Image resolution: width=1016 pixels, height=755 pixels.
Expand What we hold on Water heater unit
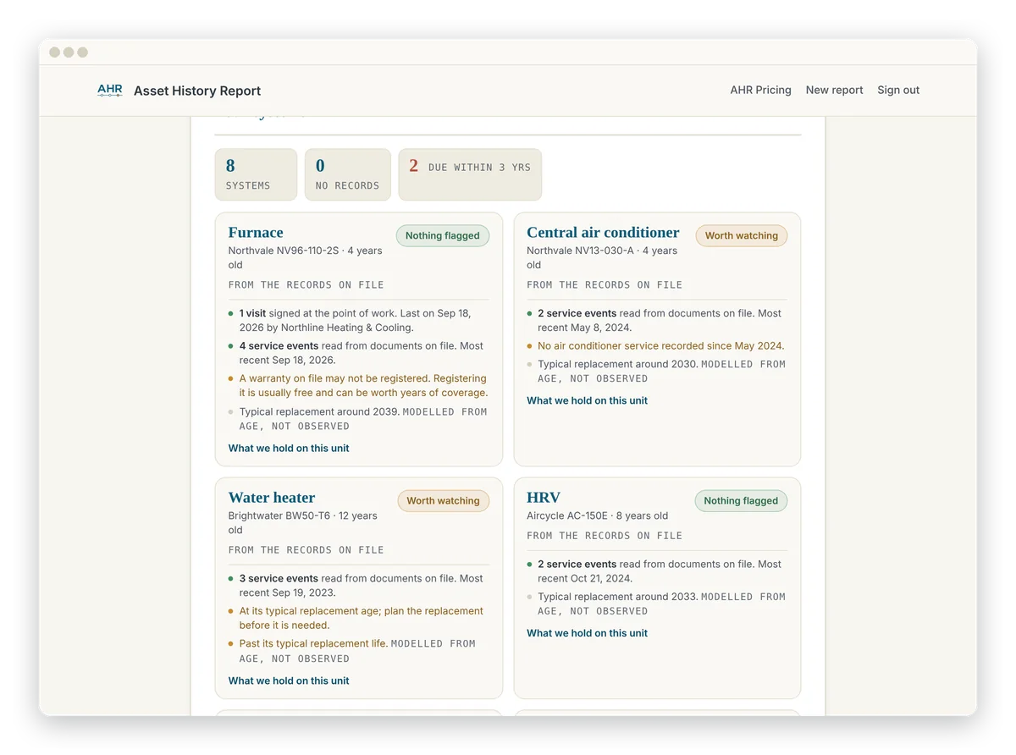289,681
